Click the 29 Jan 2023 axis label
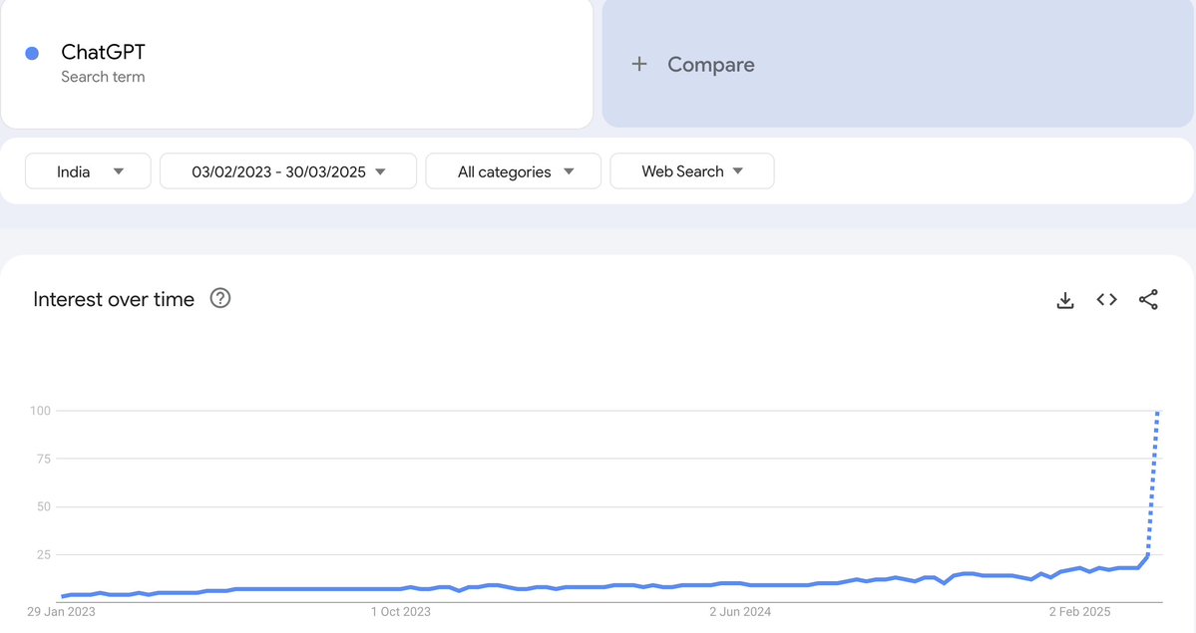 point(62,611)
